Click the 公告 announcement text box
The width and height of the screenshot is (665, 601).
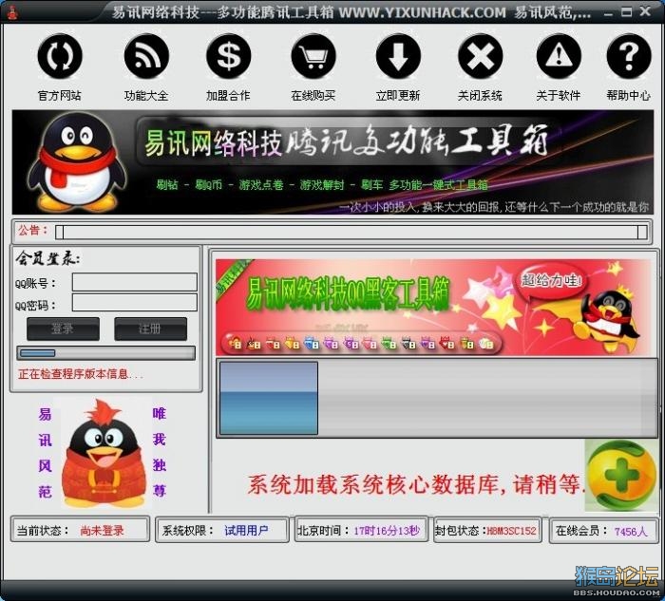351,233
